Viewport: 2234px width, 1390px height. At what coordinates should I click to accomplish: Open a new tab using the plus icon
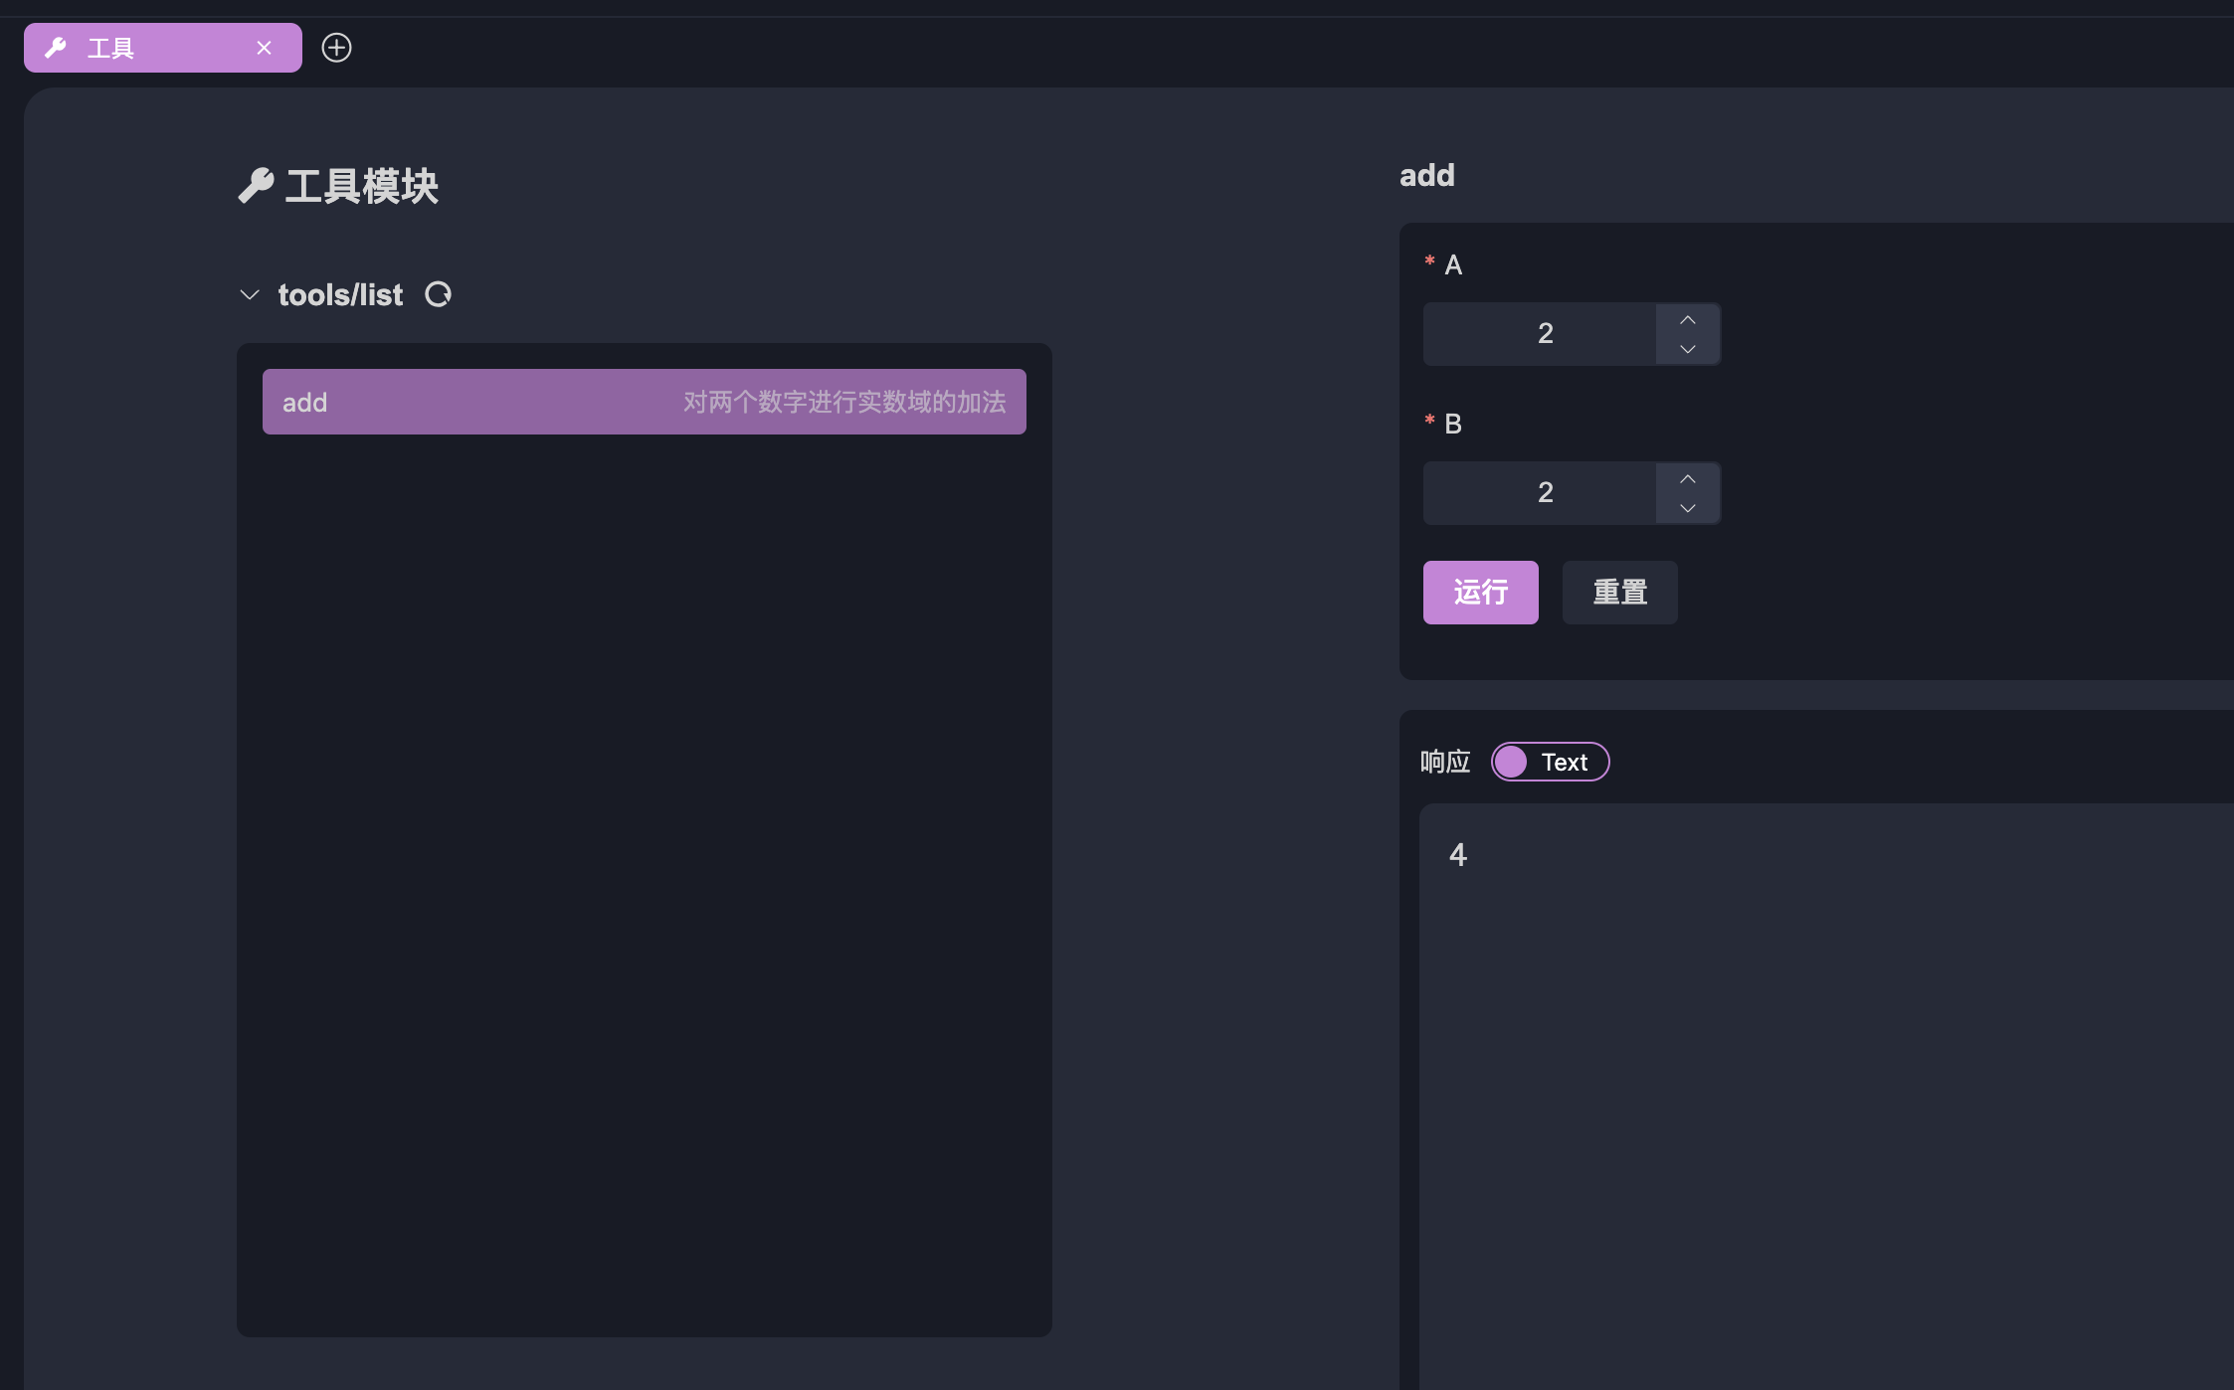[335, 47]
